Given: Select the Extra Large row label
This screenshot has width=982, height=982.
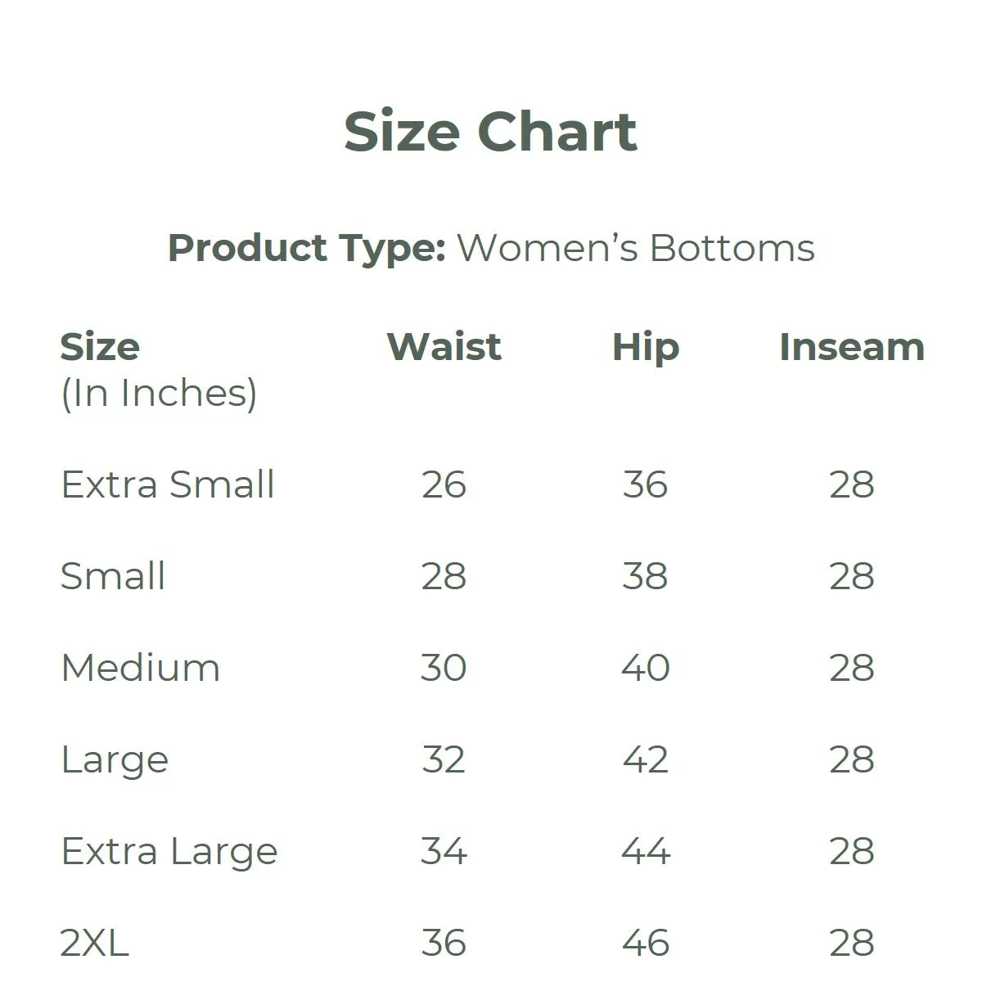Looking at the screenshot, I should [169, 853].
